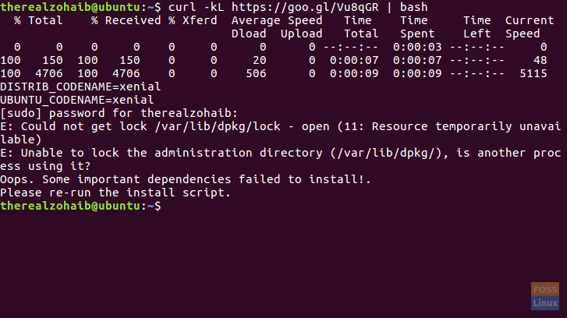Click the bottom command prompt line

[80, 206]
